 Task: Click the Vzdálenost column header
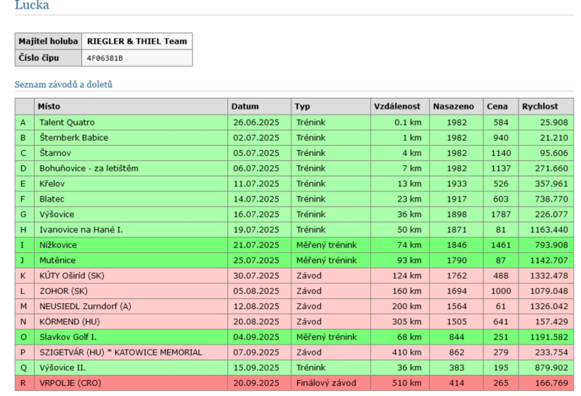point(397,107)
